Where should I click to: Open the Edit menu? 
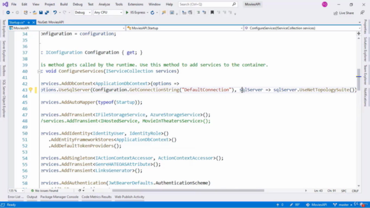[x=24, y=4]
